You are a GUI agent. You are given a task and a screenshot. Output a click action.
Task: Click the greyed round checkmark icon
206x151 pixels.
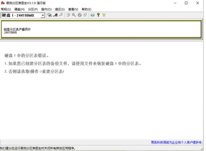pyautogui.click(x=80, y=15)
